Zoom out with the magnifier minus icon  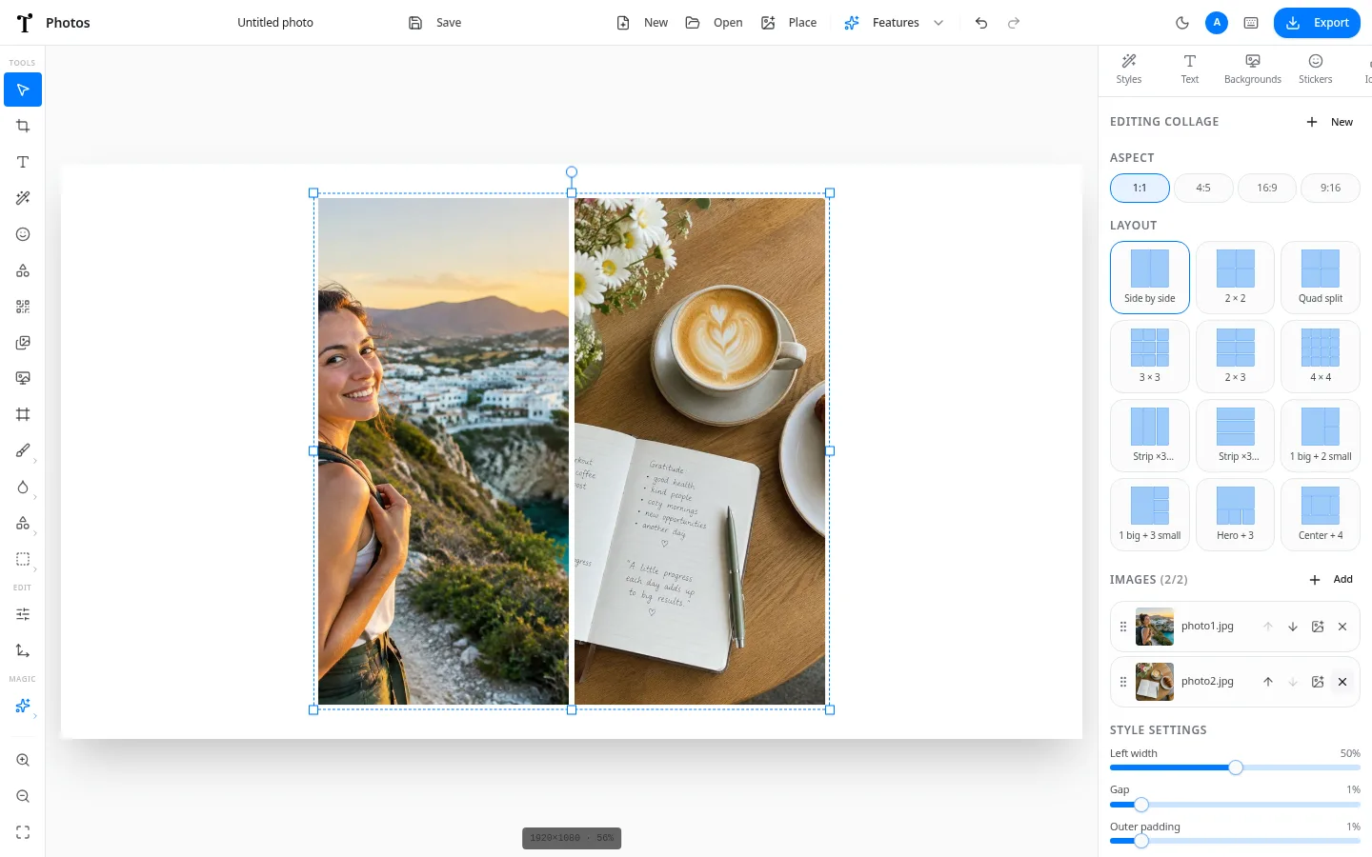(x=23, y=796)
